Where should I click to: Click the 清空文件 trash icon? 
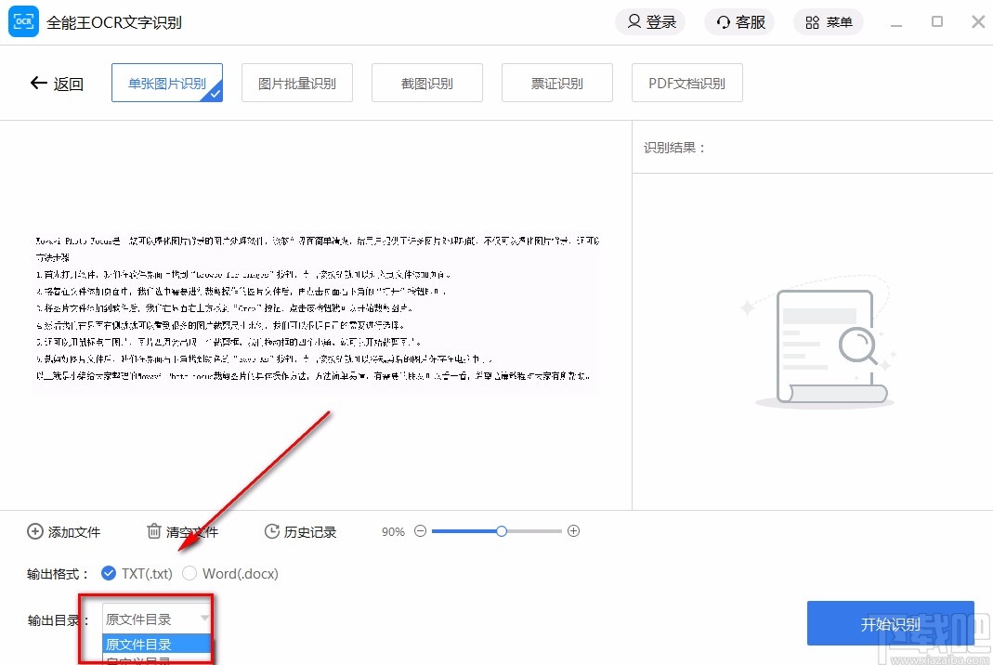153,531
